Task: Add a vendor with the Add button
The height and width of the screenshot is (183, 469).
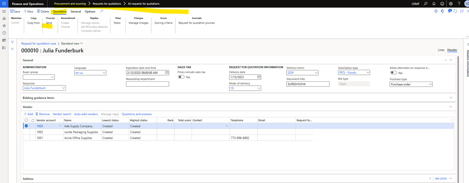Action: point(28,114)
